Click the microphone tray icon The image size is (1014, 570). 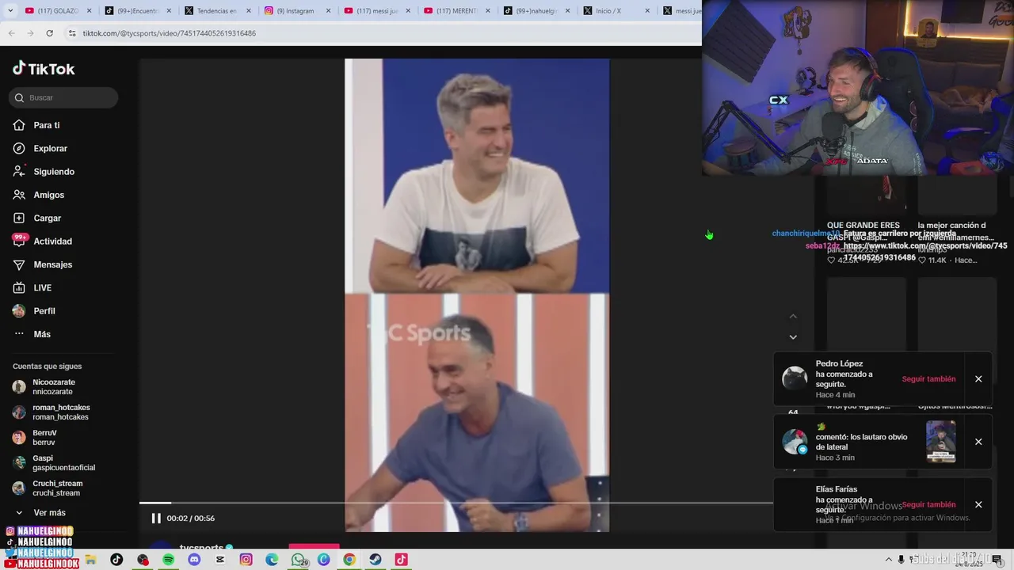901,560
